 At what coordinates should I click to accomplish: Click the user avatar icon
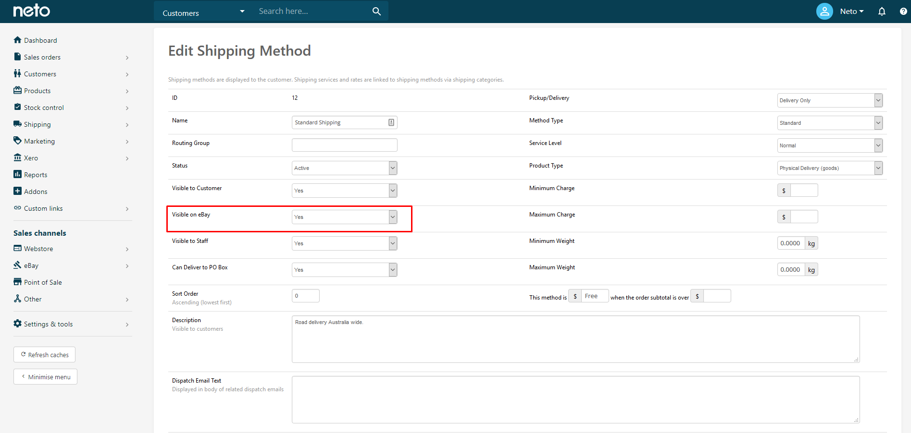click(824, 11)
